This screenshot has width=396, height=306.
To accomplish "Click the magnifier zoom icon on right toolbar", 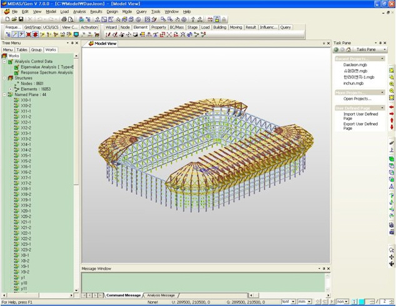I will click(392, 249).
